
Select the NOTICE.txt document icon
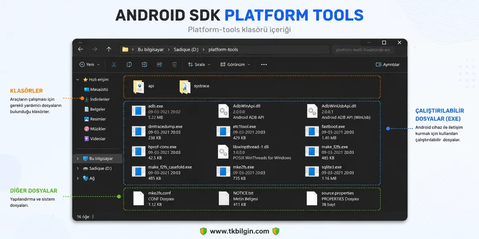coord(224,199)
